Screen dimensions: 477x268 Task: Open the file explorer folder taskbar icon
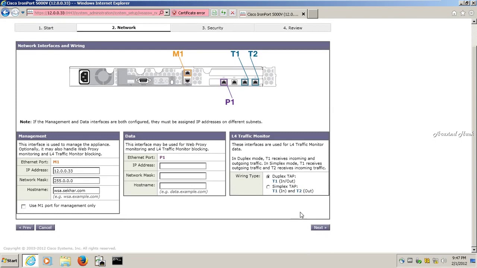[65, 261]
